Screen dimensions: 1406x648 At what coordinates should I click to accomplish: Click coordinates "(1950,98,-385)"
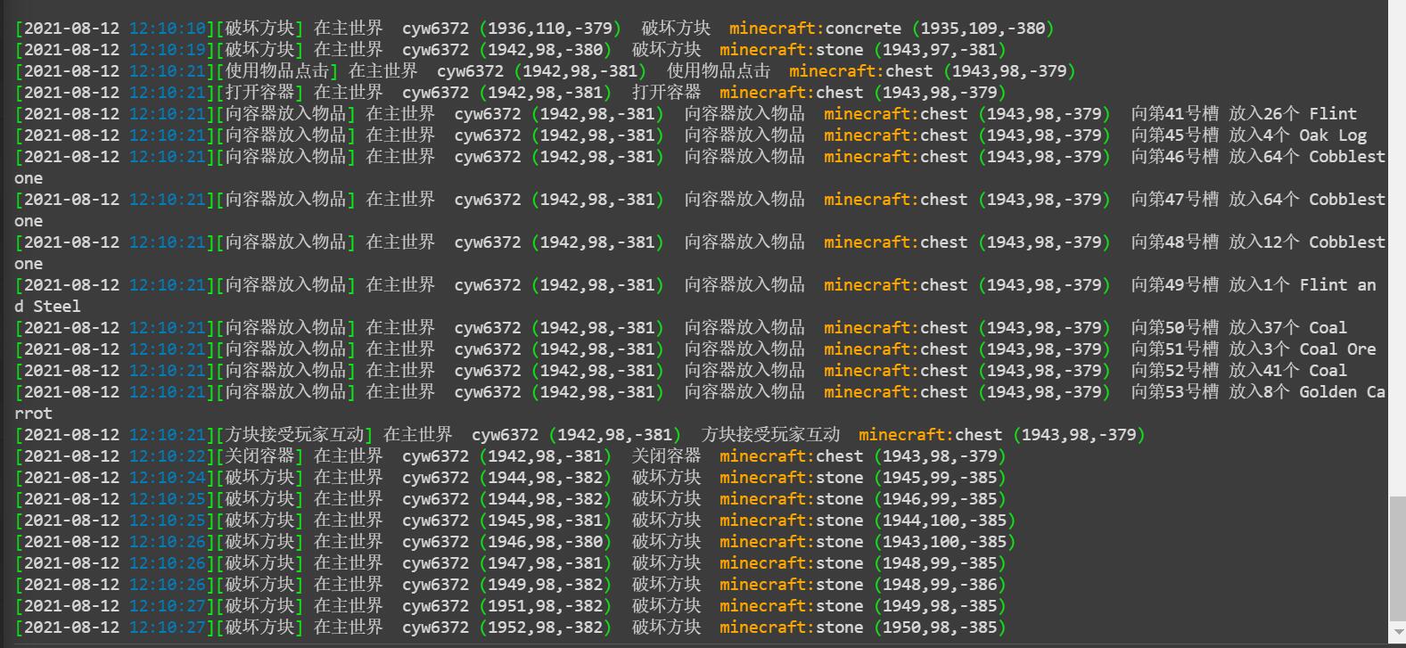pos(940,627)
